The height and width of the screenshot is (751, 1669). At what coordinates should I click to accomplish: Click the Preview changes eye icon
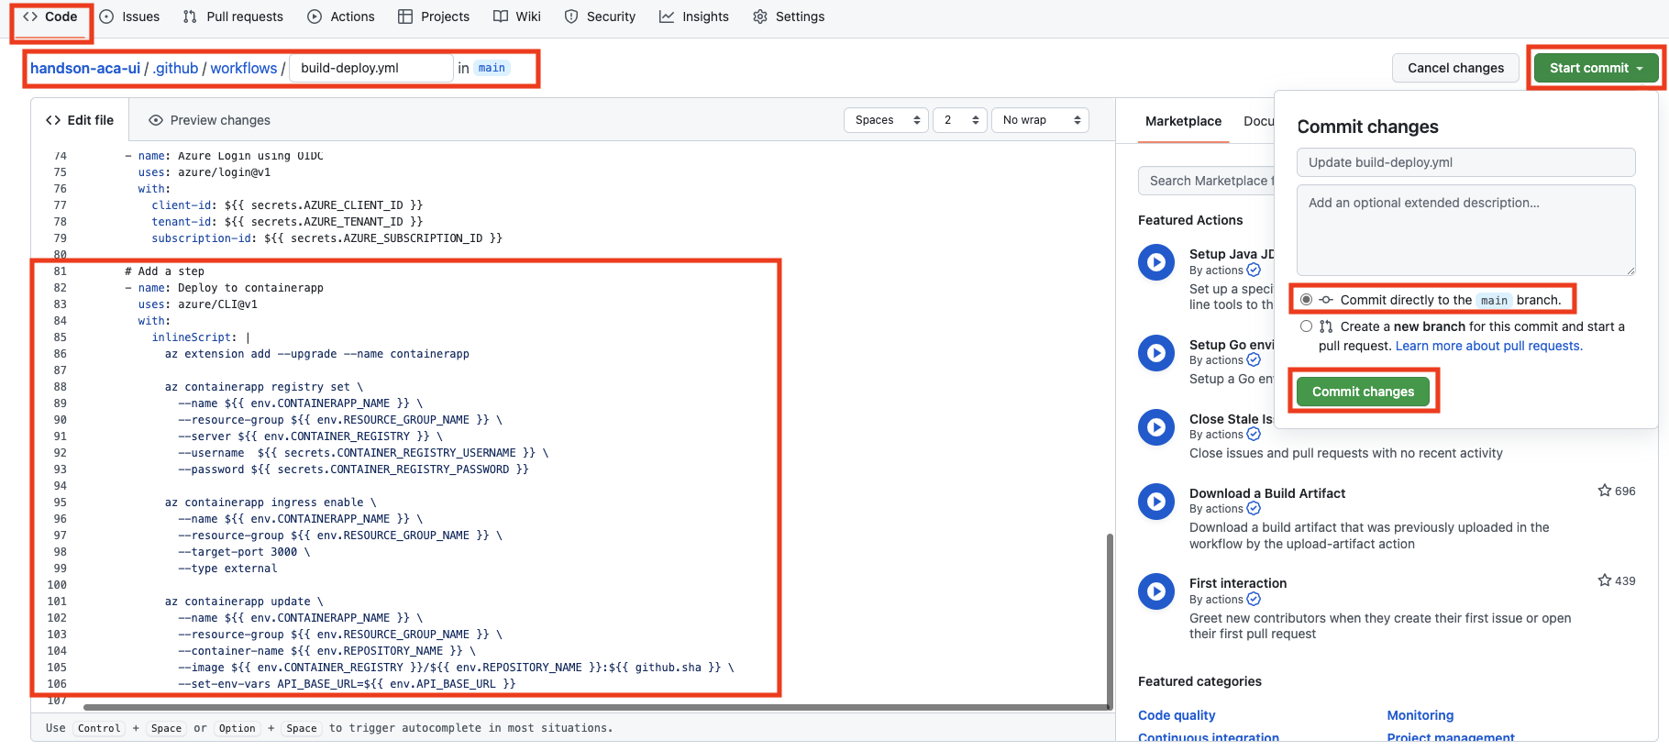click(156, 120)
